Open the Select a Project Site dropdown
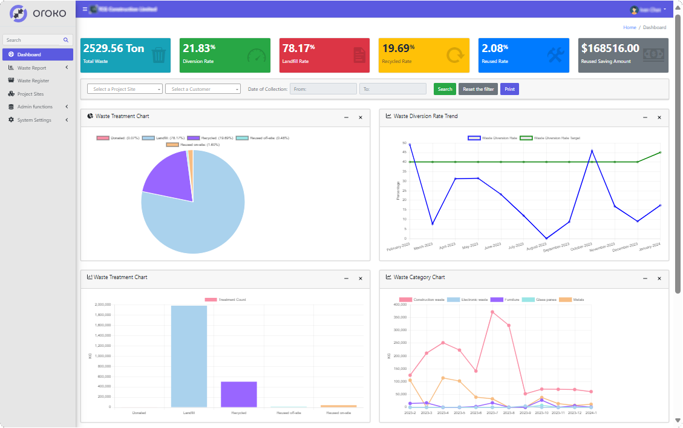 [124, 88]
